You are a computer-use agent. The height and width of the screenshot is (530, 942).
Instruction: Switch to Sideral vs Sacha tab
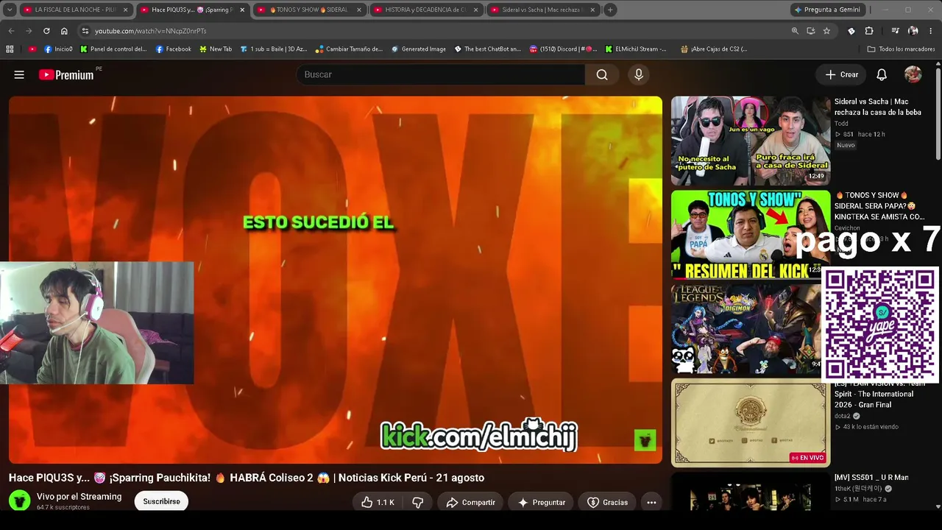coord(542,10)
